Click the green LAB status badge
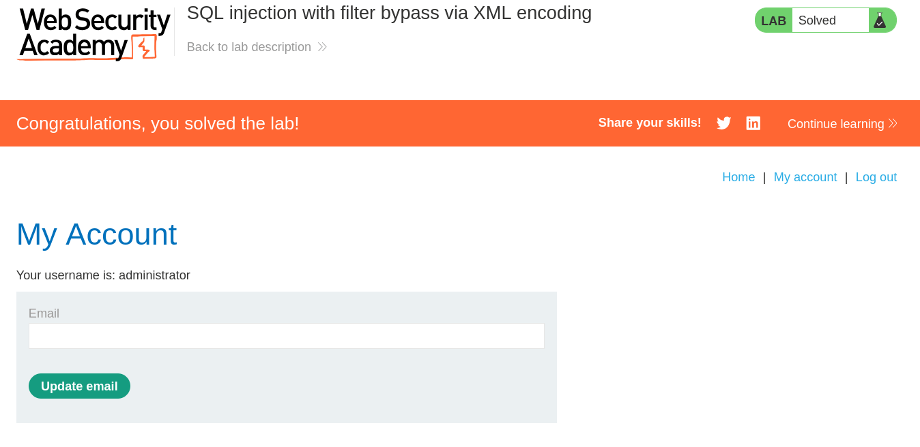The height and width of the screenshot is (447, 920). pos(773,20)
